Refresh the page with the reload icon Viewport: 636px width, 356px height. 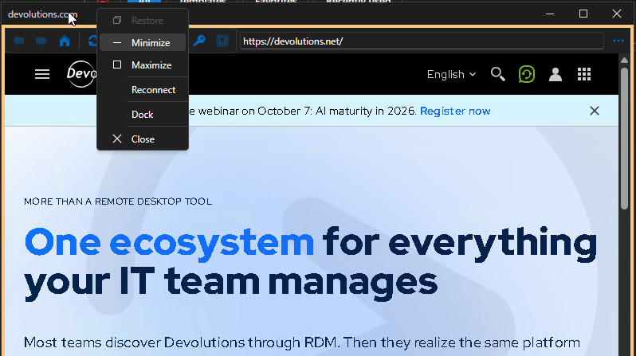[x=93, y=41]
